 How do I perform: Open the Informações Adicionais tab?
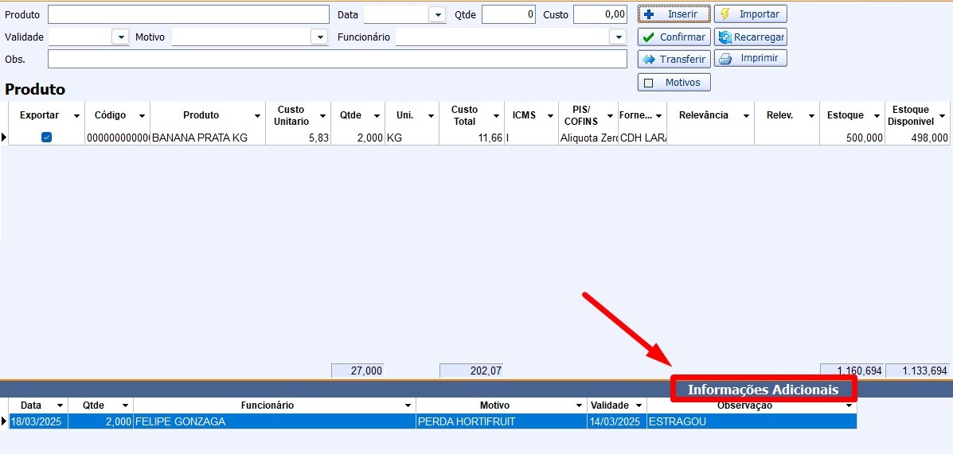pyautogui.click(x=763, y=390)
